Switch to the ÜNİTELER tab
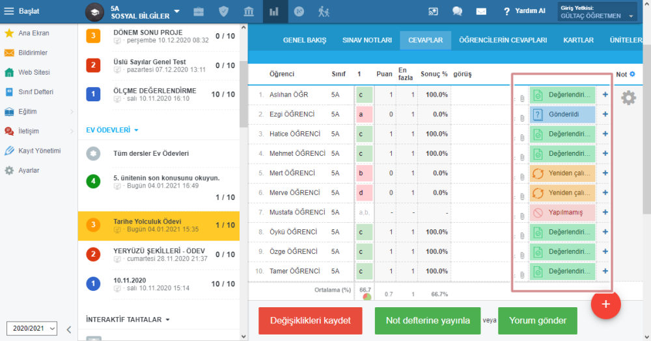Screen dimensions: 651x341 click(626, 40)
